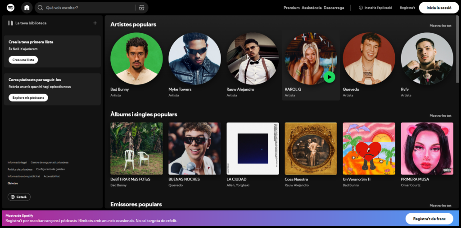Click 'La teva biblioteca' label
461x228 pixels.
tap(31, 23)
